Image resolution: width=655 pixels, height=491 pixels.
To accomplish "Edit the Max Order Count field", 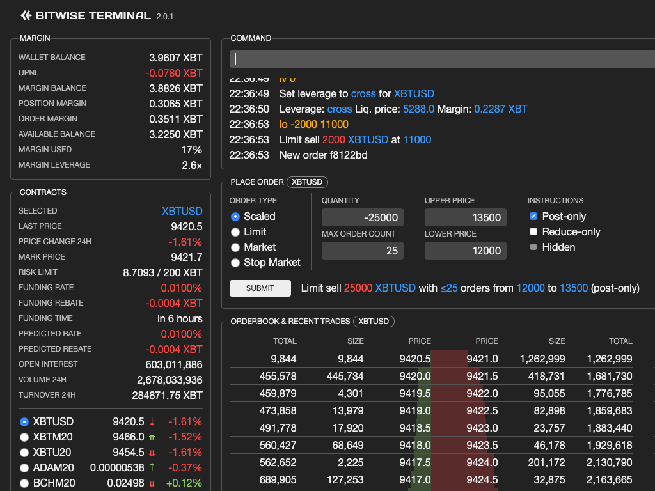I will (x=363, y=251).
